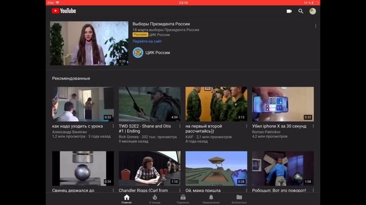This screenshot has width=366, height=205.
Task: Open more options for 'на первый второй рассчитайсь'
Action: point(246,126)
